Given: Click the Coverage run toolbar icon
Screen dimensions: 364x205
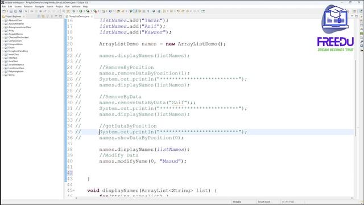Looking at the screenshot, I should tap(88, 11).
